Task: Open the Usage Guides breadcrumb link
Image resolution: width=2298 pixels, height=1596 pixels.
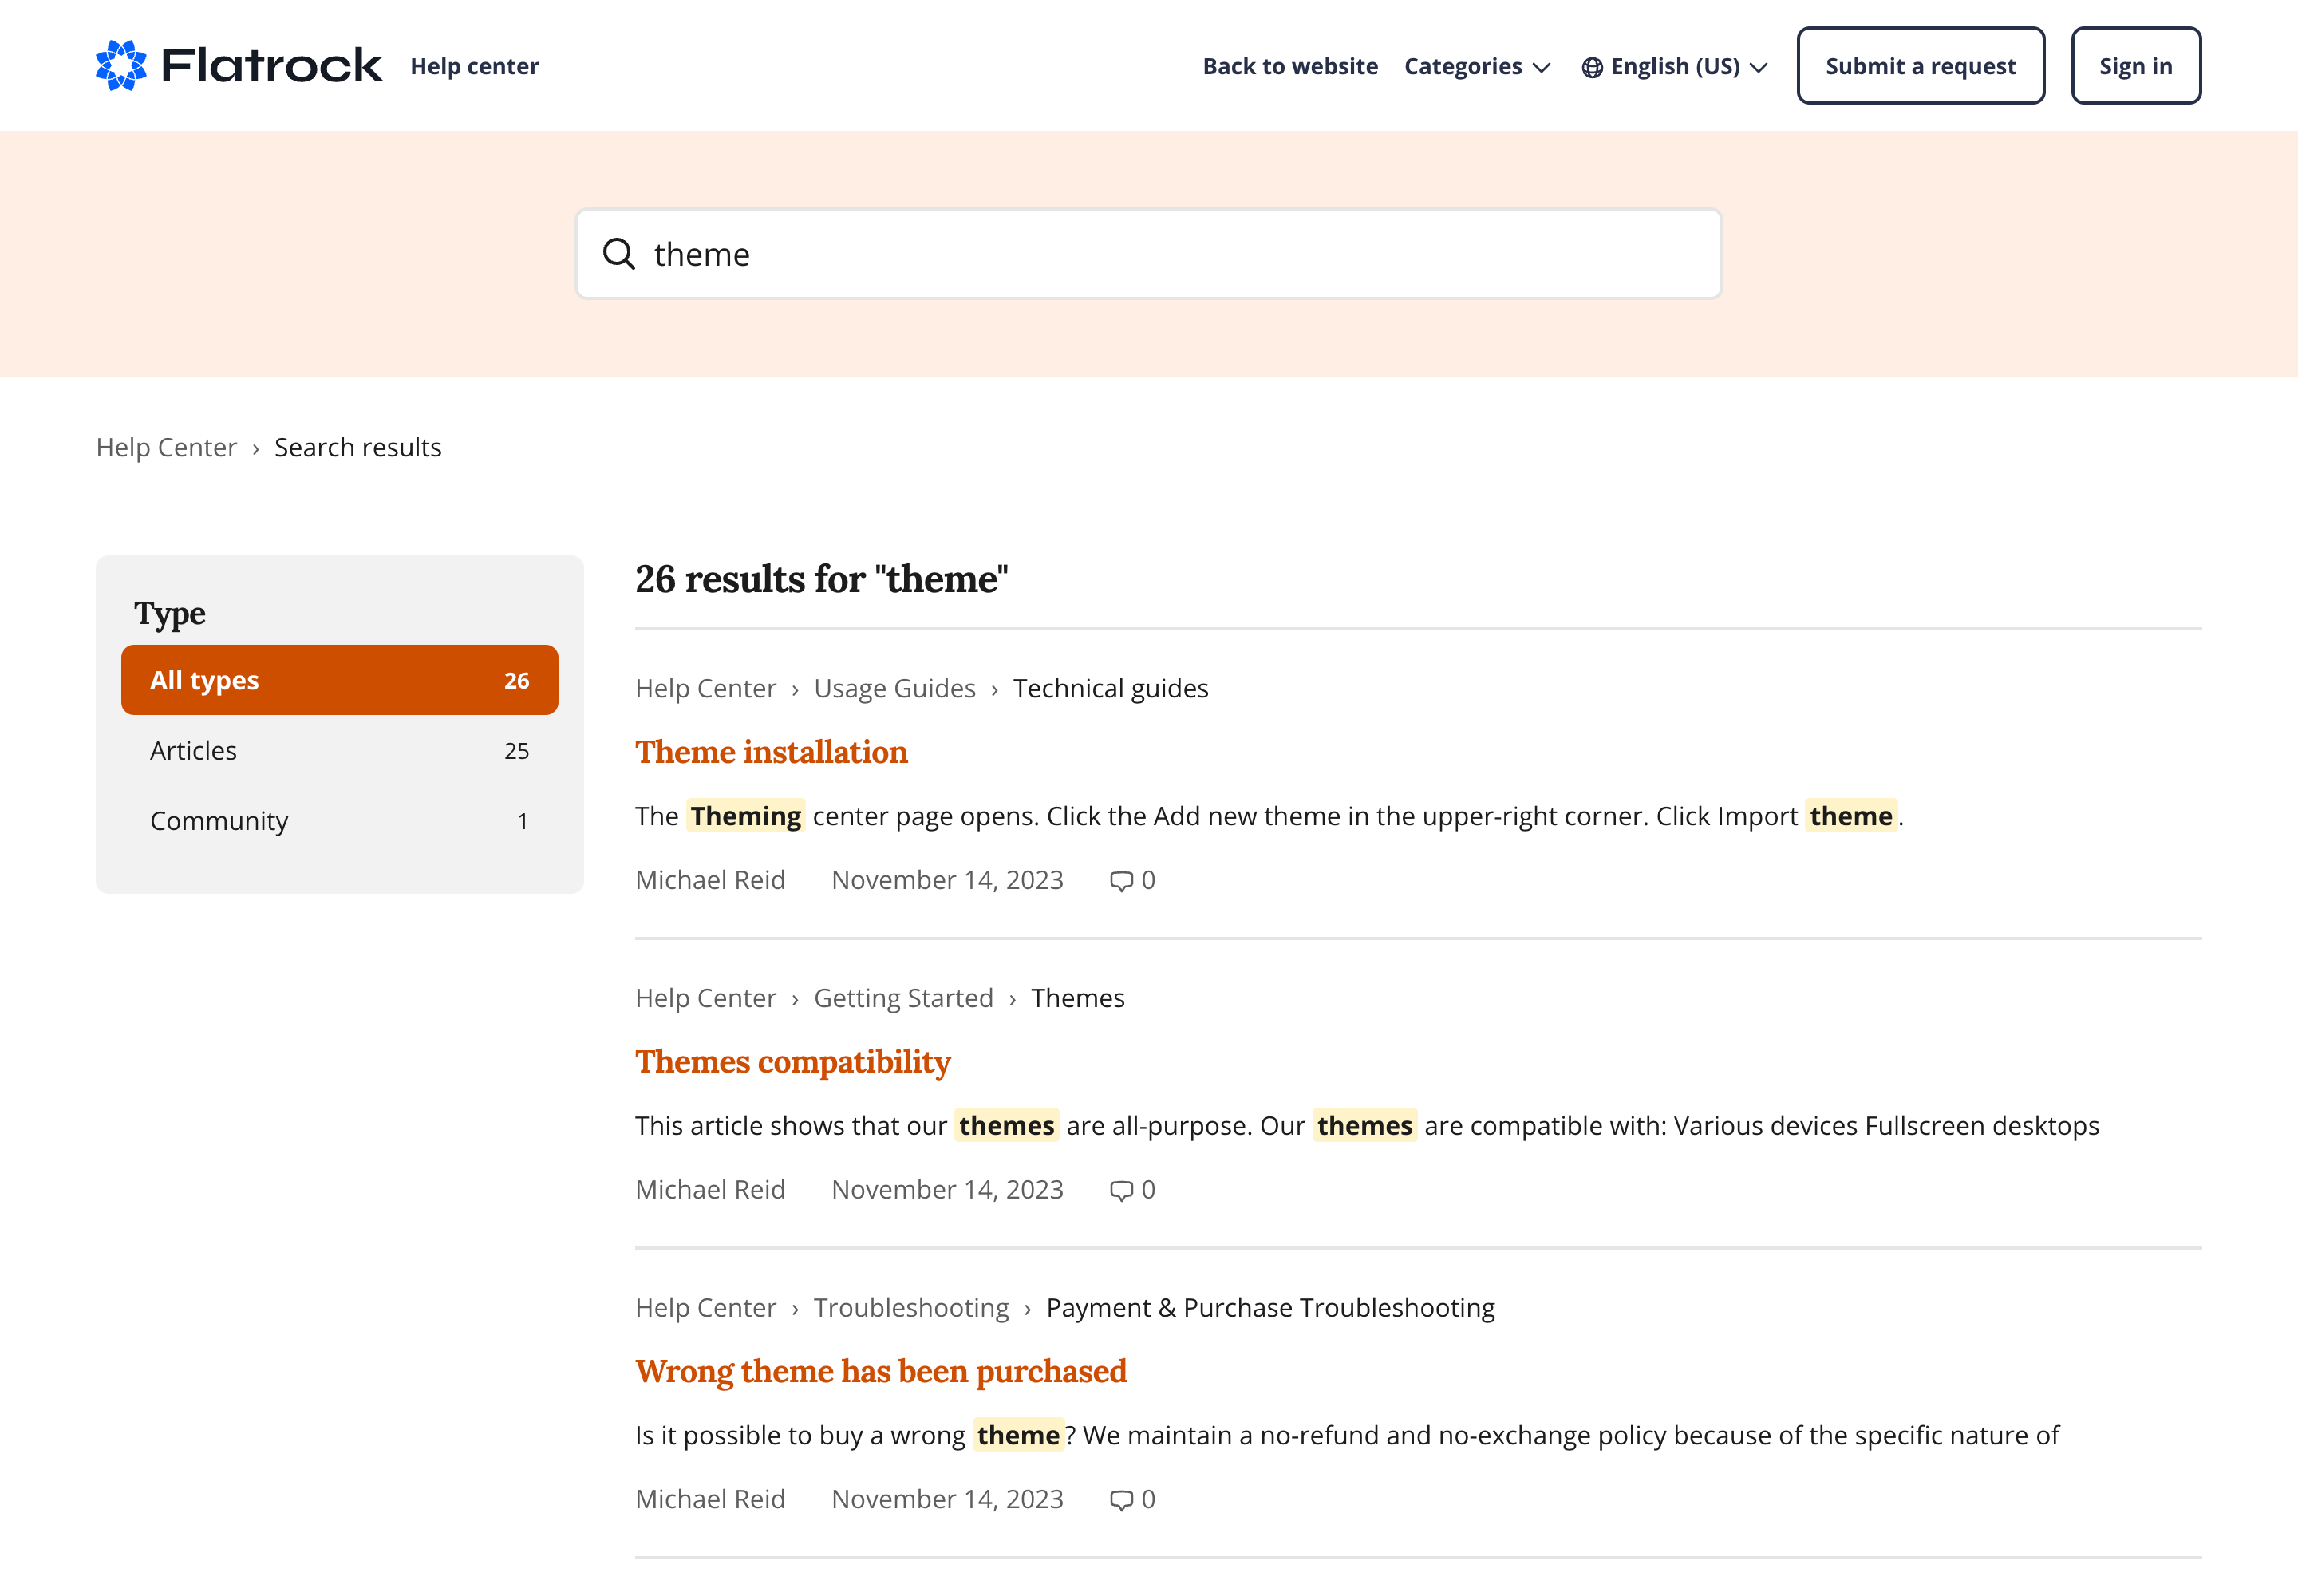Action: [894, 688]
